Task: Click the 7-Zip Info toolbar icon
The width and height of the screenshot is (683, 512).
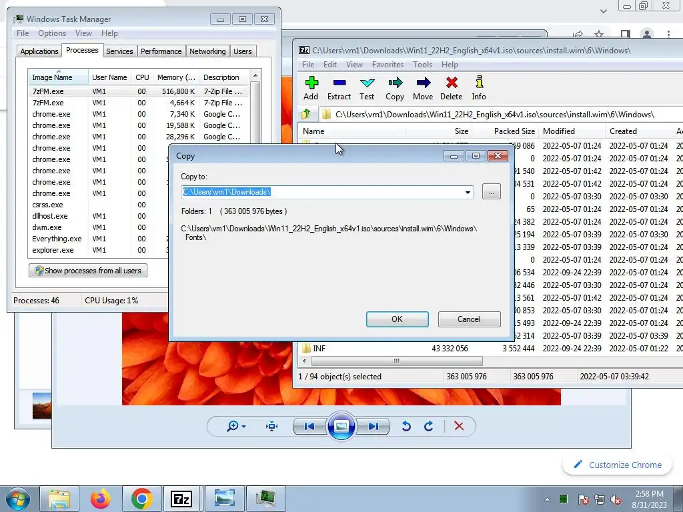Action: pyautogui.click(x=479, y=89)
